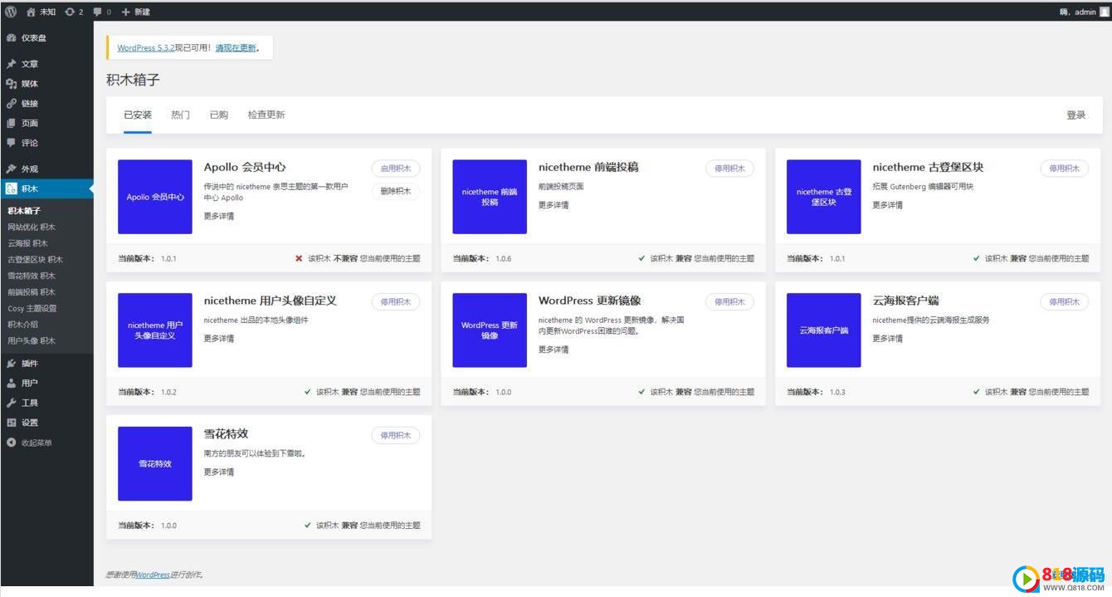Open 插件 plugins menu
Screen dimensions: 1112x597
coord(46,364)
